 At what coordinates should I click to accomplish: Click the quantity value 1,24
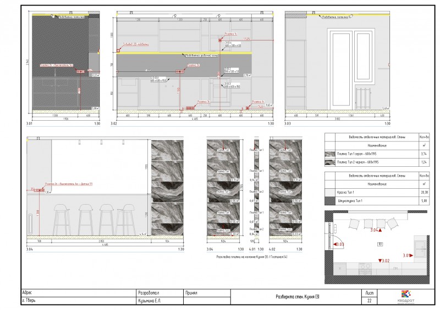pyautogui.click(x=424, y=162)
